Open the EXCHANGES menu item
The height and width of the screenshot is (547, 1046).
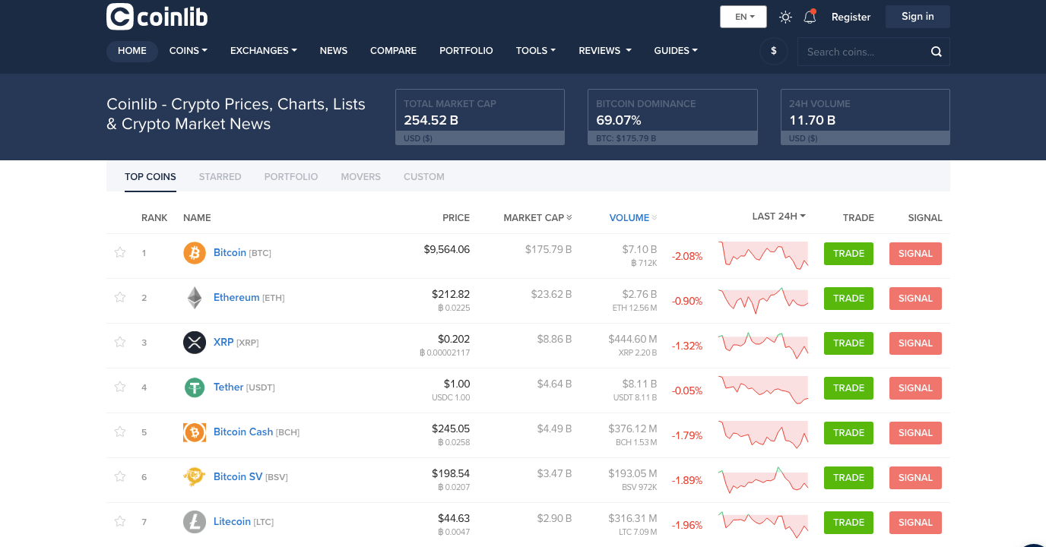[x=263, y=50]
